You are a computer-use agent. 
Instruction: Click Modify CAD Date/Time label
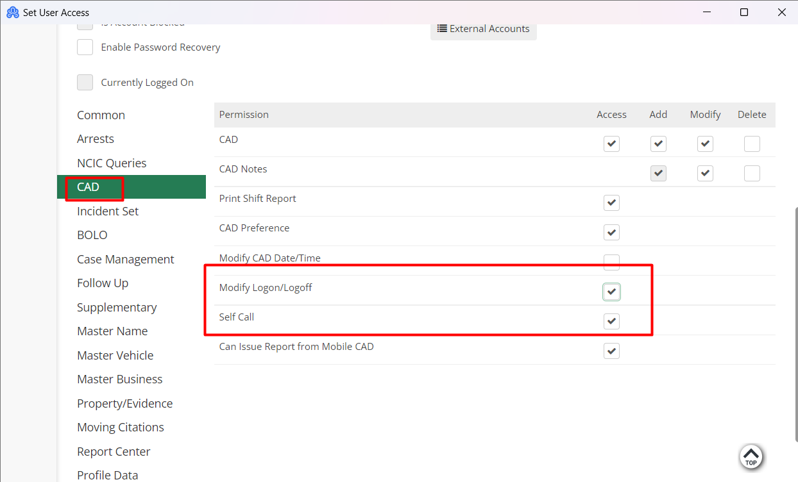pyautogui.click(x=270, y=258)
